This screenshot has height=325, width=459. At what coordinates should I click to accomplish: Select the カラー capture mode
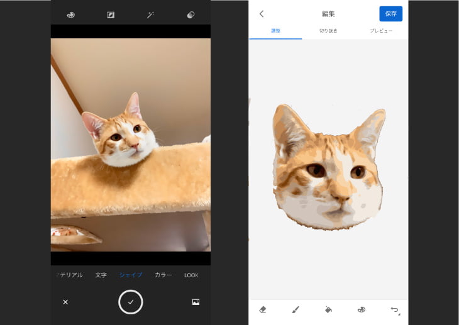(x=163, y=275)
